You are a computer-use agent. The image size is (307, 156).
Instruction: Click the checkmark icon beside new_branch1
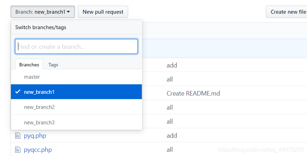pos(18,91)
